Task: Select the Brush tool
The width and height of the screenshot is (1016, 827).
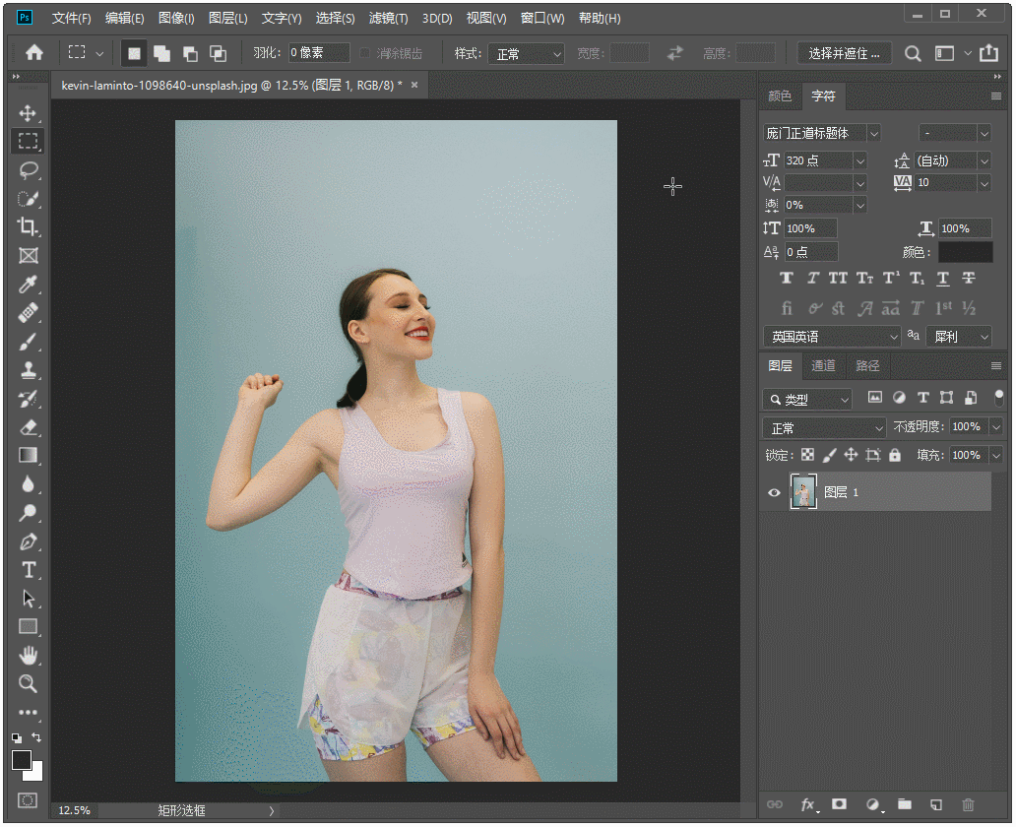Action: coord(28,342)
